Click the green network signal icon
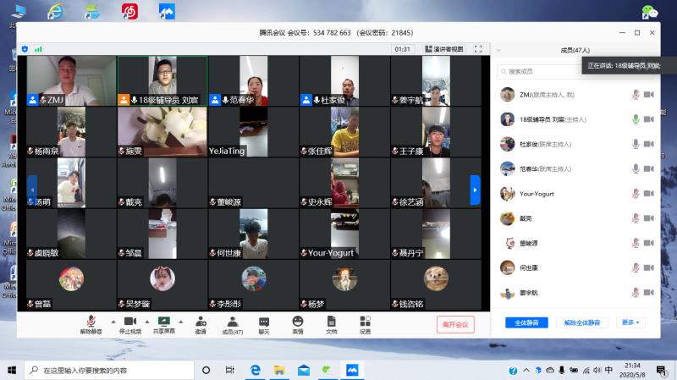This screenshot has height=380, width=677. tap(38, 49)
